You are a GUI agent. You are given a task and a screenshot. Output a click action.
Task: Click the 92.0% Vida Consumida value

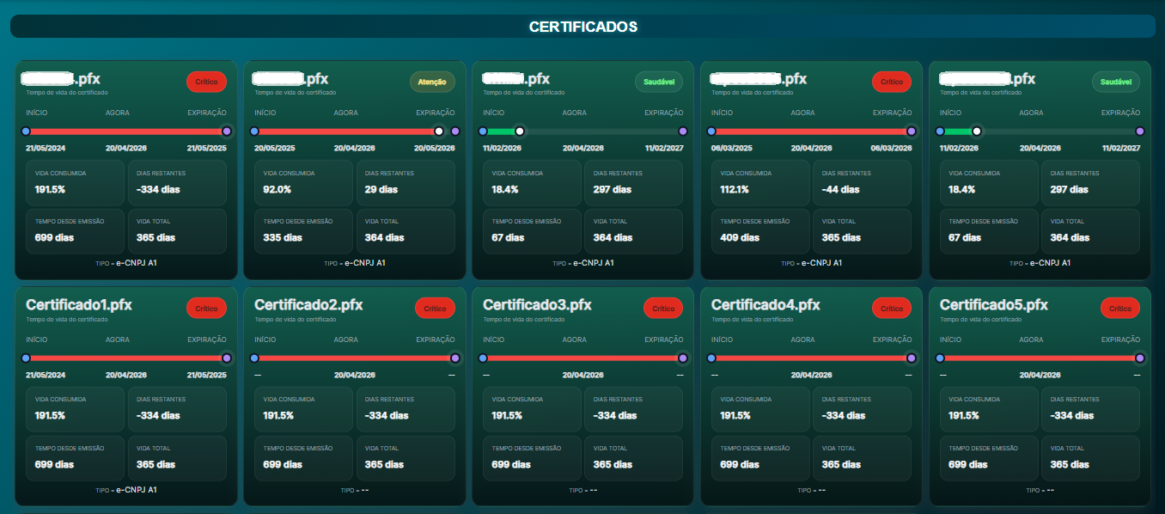tap(278, 189)
